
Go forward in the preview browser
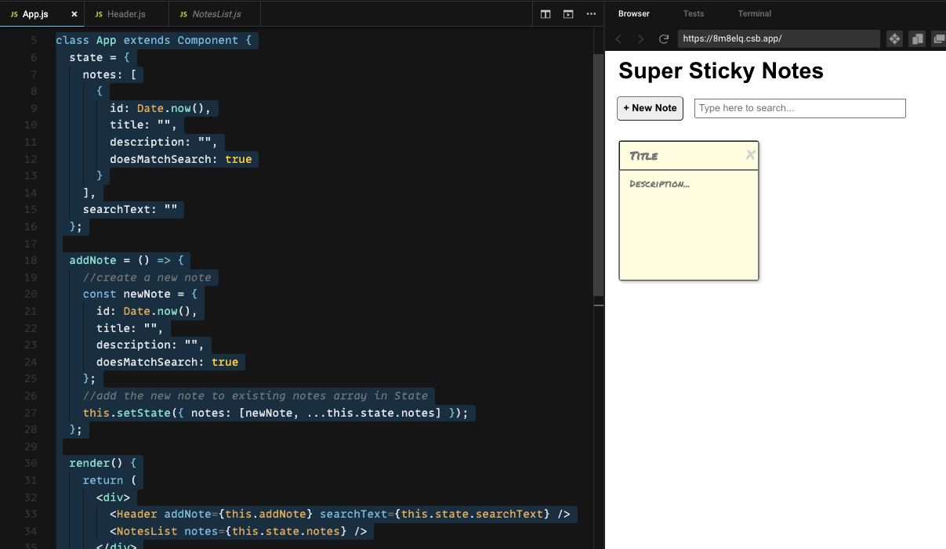point(641,38)
